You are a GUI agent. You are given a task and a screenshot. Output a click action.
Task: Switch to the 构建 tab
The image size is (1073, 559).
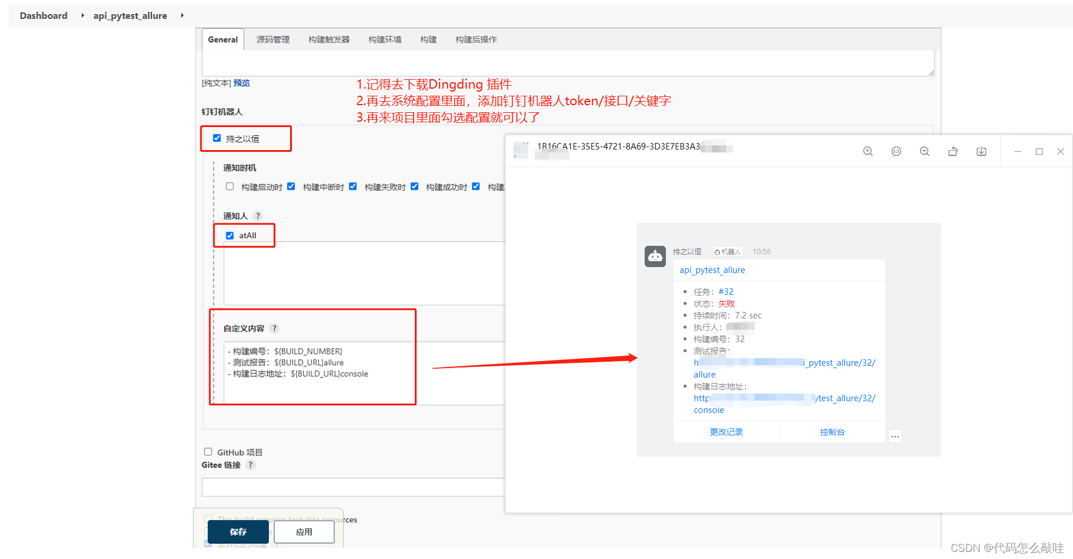click(x=428, y=40)
